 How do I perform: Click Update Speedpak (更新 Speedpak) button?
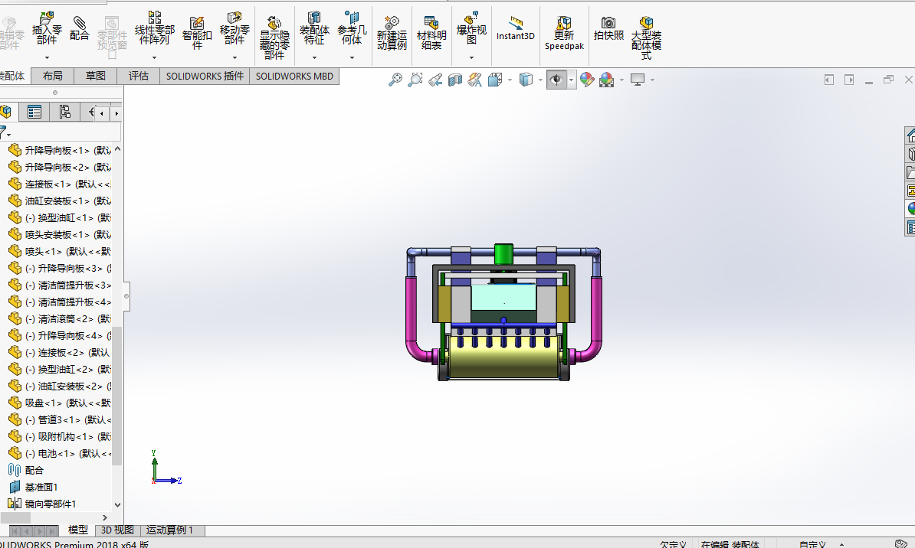pos(564,33)
